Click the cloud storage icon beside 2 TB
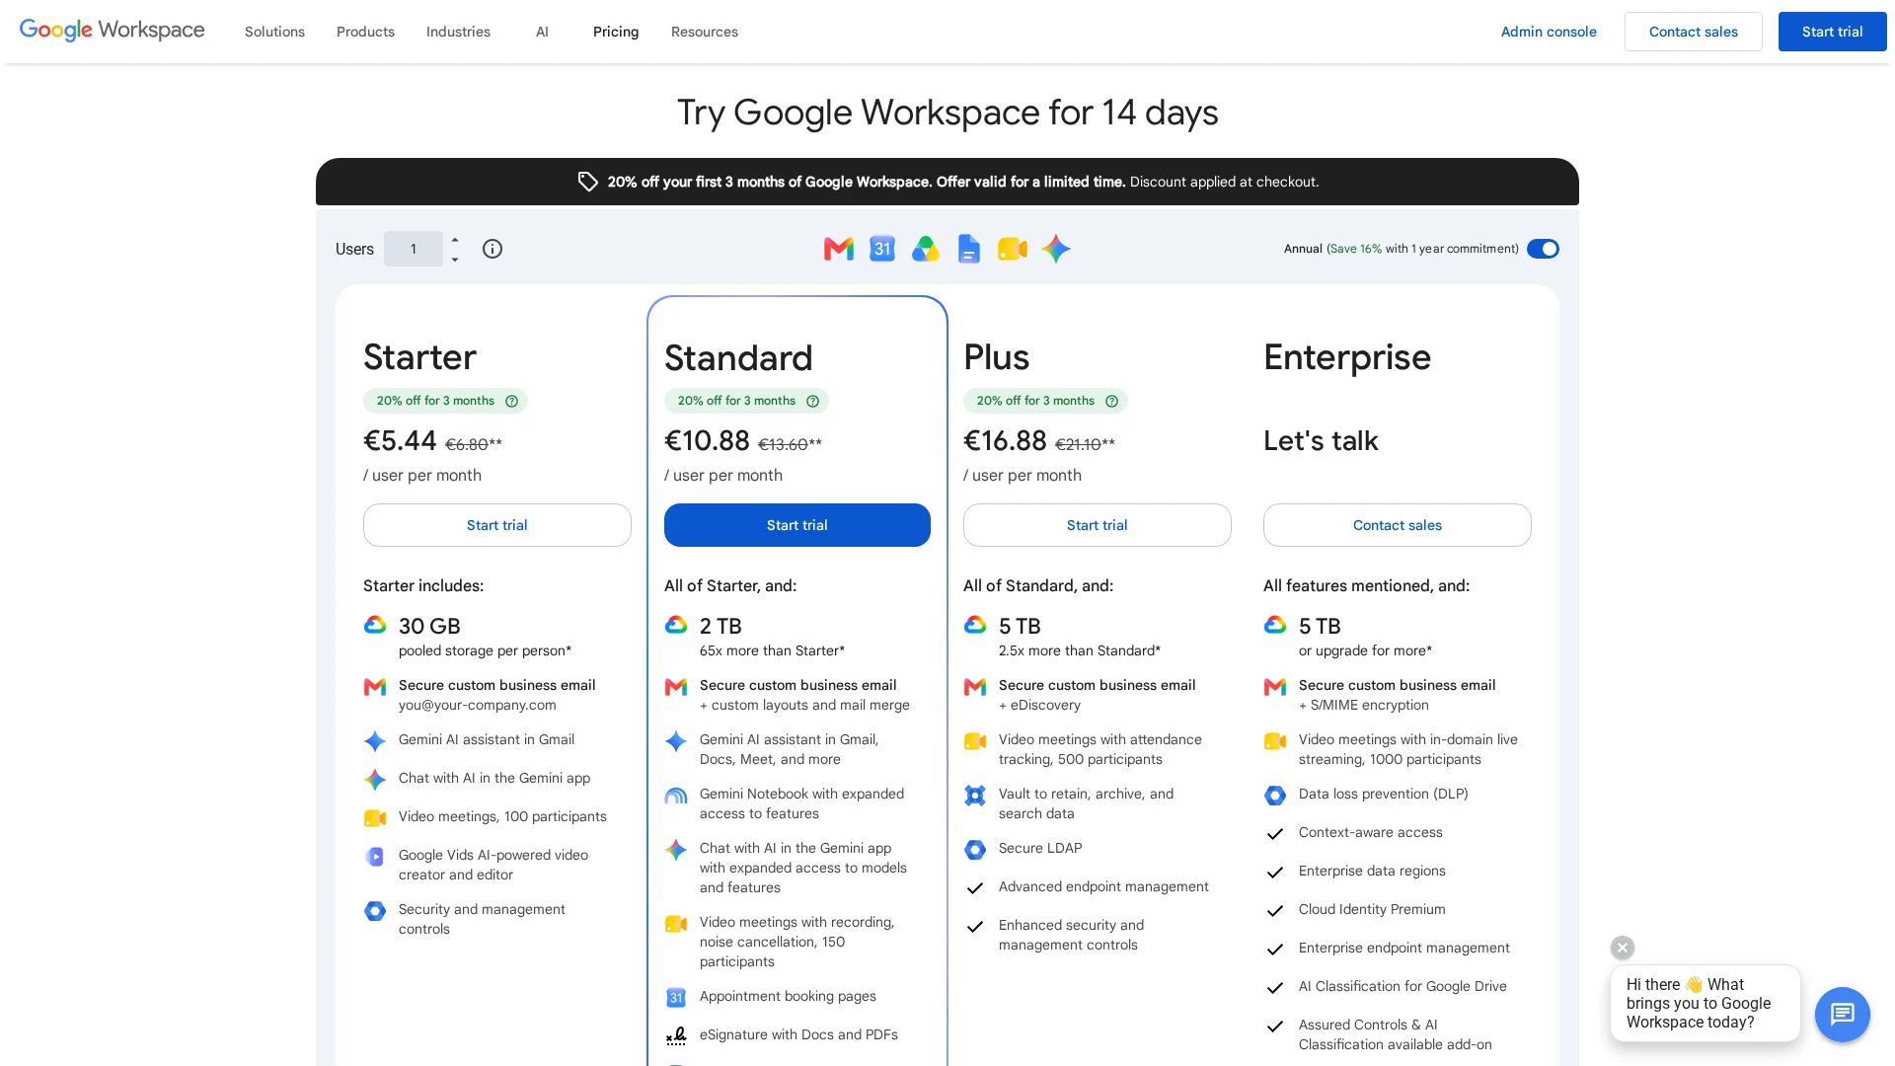The width and height of the screenshot is (1895, 1066). 676,625
